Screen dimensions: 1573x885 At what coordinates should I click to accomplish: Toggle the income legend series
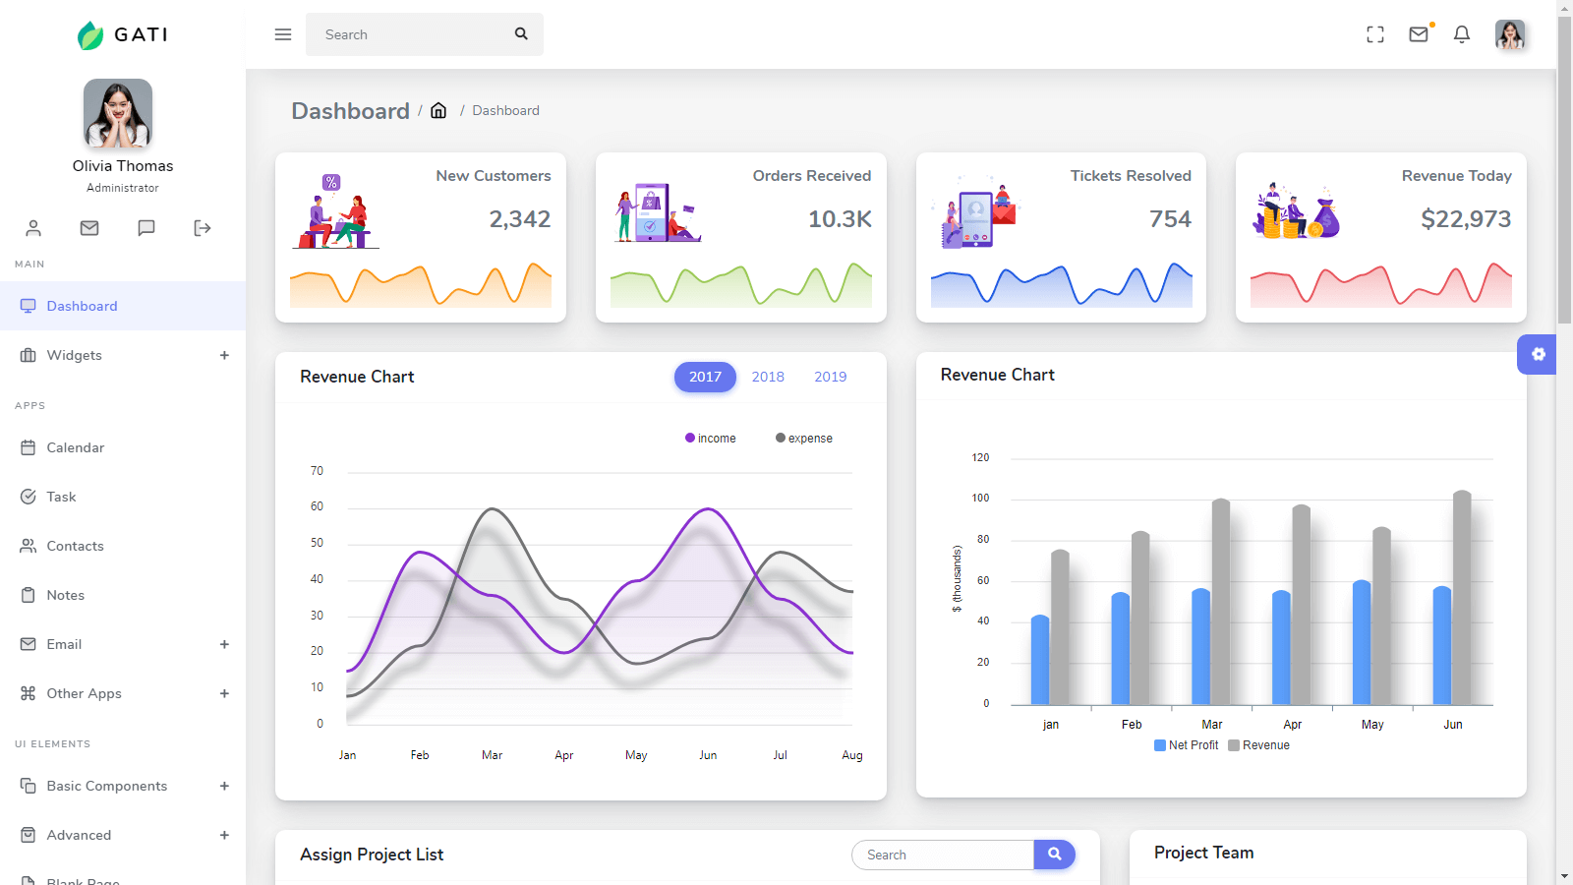pos(711,439)
